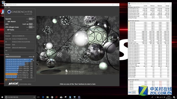Screen dimensions: 177x99
Task: Toggle the CPU test checkbox
Action: [34, 24]
